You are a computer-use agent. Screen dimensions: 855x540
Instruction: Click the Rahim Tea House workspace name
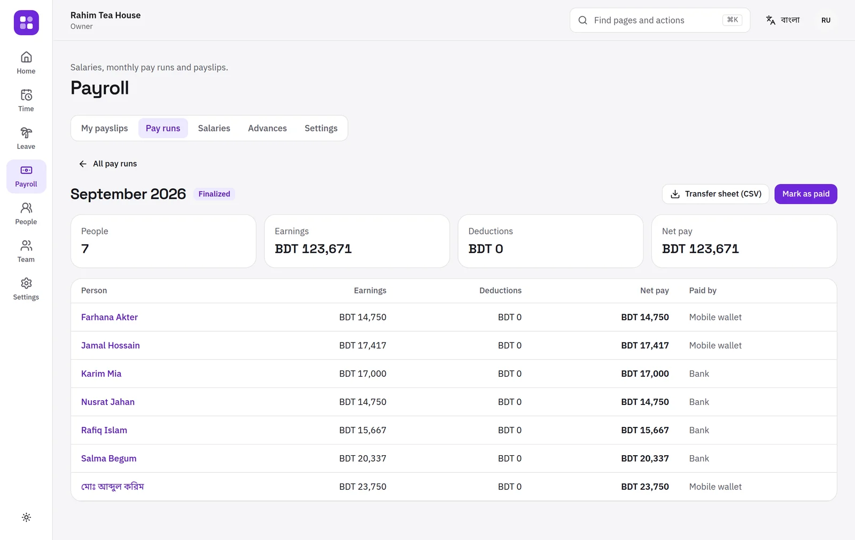pyautogui.click(x=106, y=15)
